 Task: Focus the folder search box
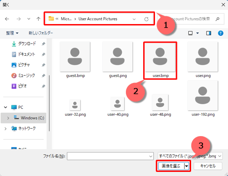[191, 19]
